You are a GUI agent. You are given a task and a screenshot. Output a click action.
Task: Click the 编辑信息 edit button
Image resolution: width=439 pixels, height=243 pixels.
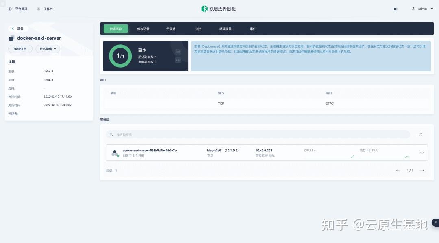coord(20,48)
